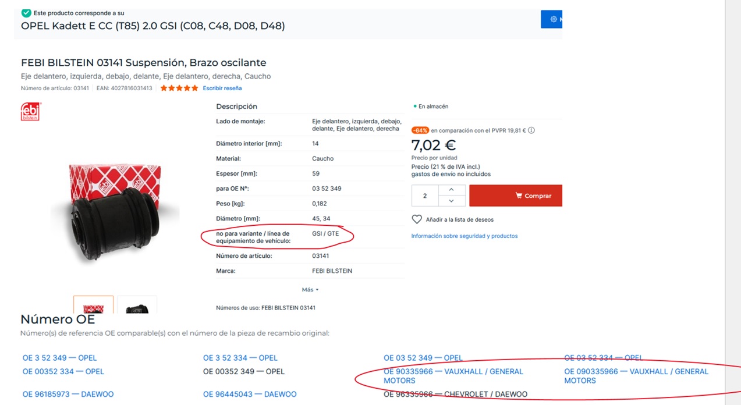
Task: Decrease quantity with the down arrow
Action: [452, 201]
